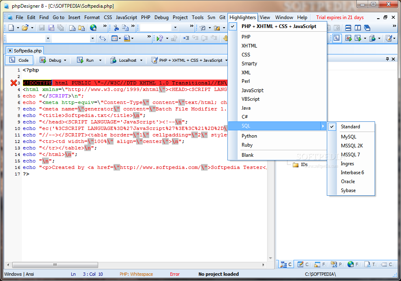The width and height of the screenshot is (401, 281).
Task: Choose MySQL in the SQL submenu
Action: click(x=351, y=137)
